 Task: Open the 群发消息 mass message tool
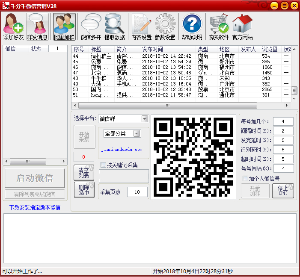pos(37,27)
